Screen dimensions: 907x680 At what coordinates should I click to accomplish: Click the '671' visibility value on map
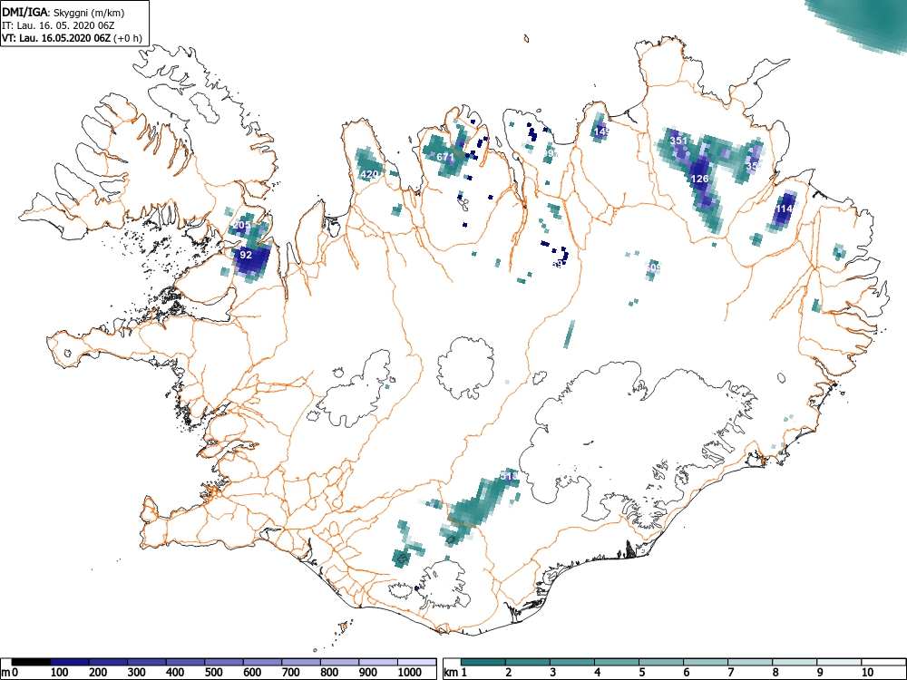pyautogui.click(x=445, y=157)
